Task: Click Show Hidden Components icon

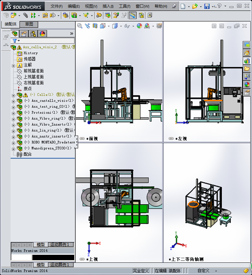Action: (66, 16)
